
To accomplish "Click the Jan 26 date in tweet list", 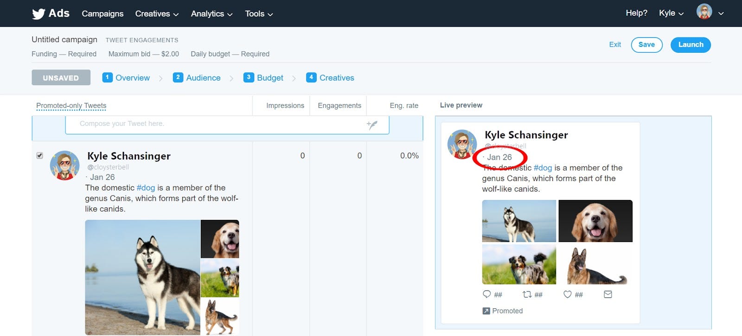I will pos(102,177).
